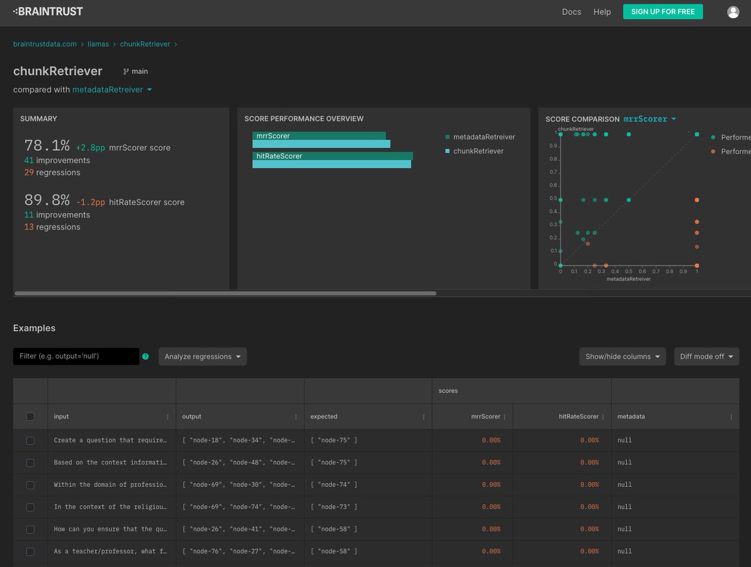Viewport: 751px width, 567px height.
Task: Click the hitRateScorer performance bar
Action: coord(332,160)
